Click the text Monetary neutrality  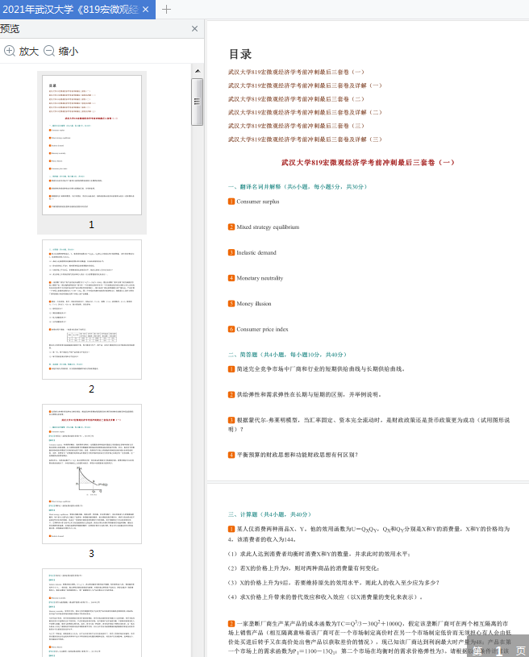(x=260, y=278)
